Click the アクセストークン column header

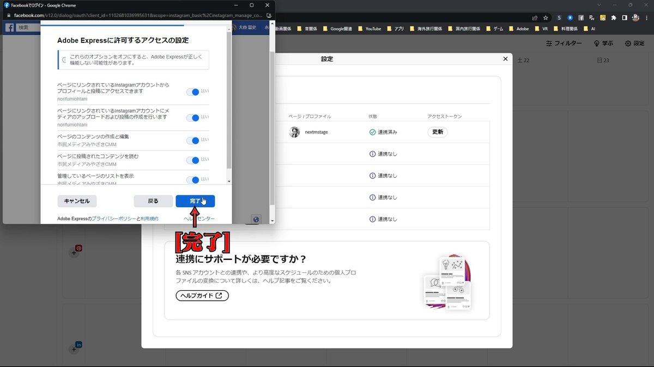coord(445,116)
